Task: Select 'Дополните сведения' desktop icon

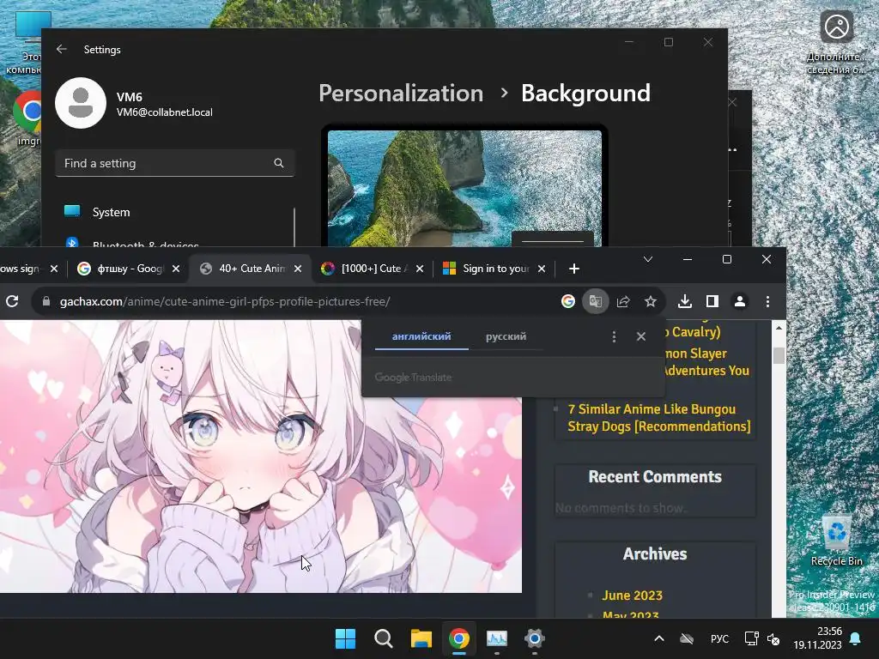Action: pyautogui.click(x=836, y=43)
